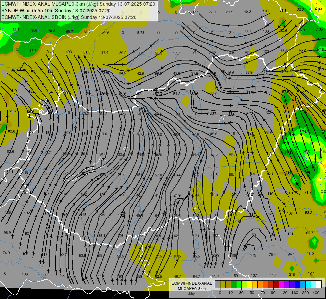Select the magenta legend swatch
Viewport: 326px width, 299px height.
click(x=281, y=284)
